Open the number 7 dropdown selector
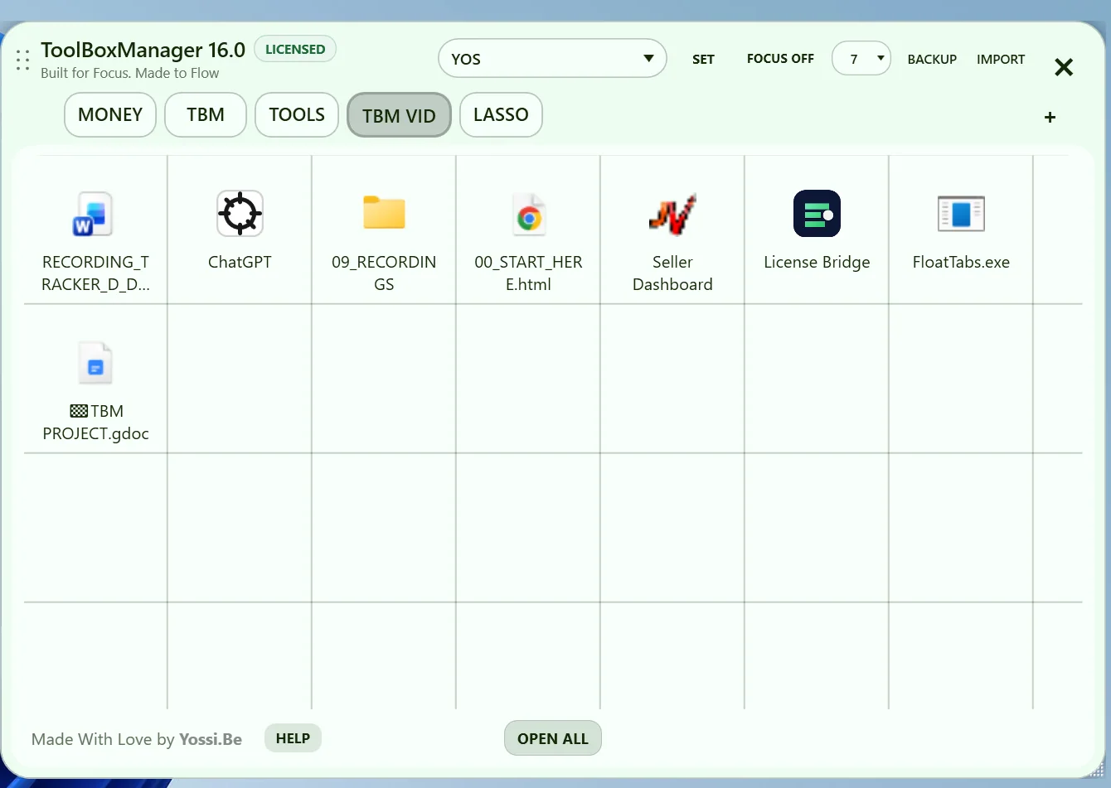The height and width of the screenshot is (788, 1111). tap(861, 59)
